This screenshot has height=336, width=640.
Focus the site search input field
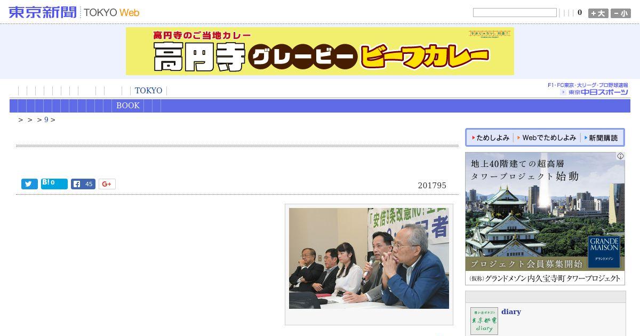click(515, 13)
